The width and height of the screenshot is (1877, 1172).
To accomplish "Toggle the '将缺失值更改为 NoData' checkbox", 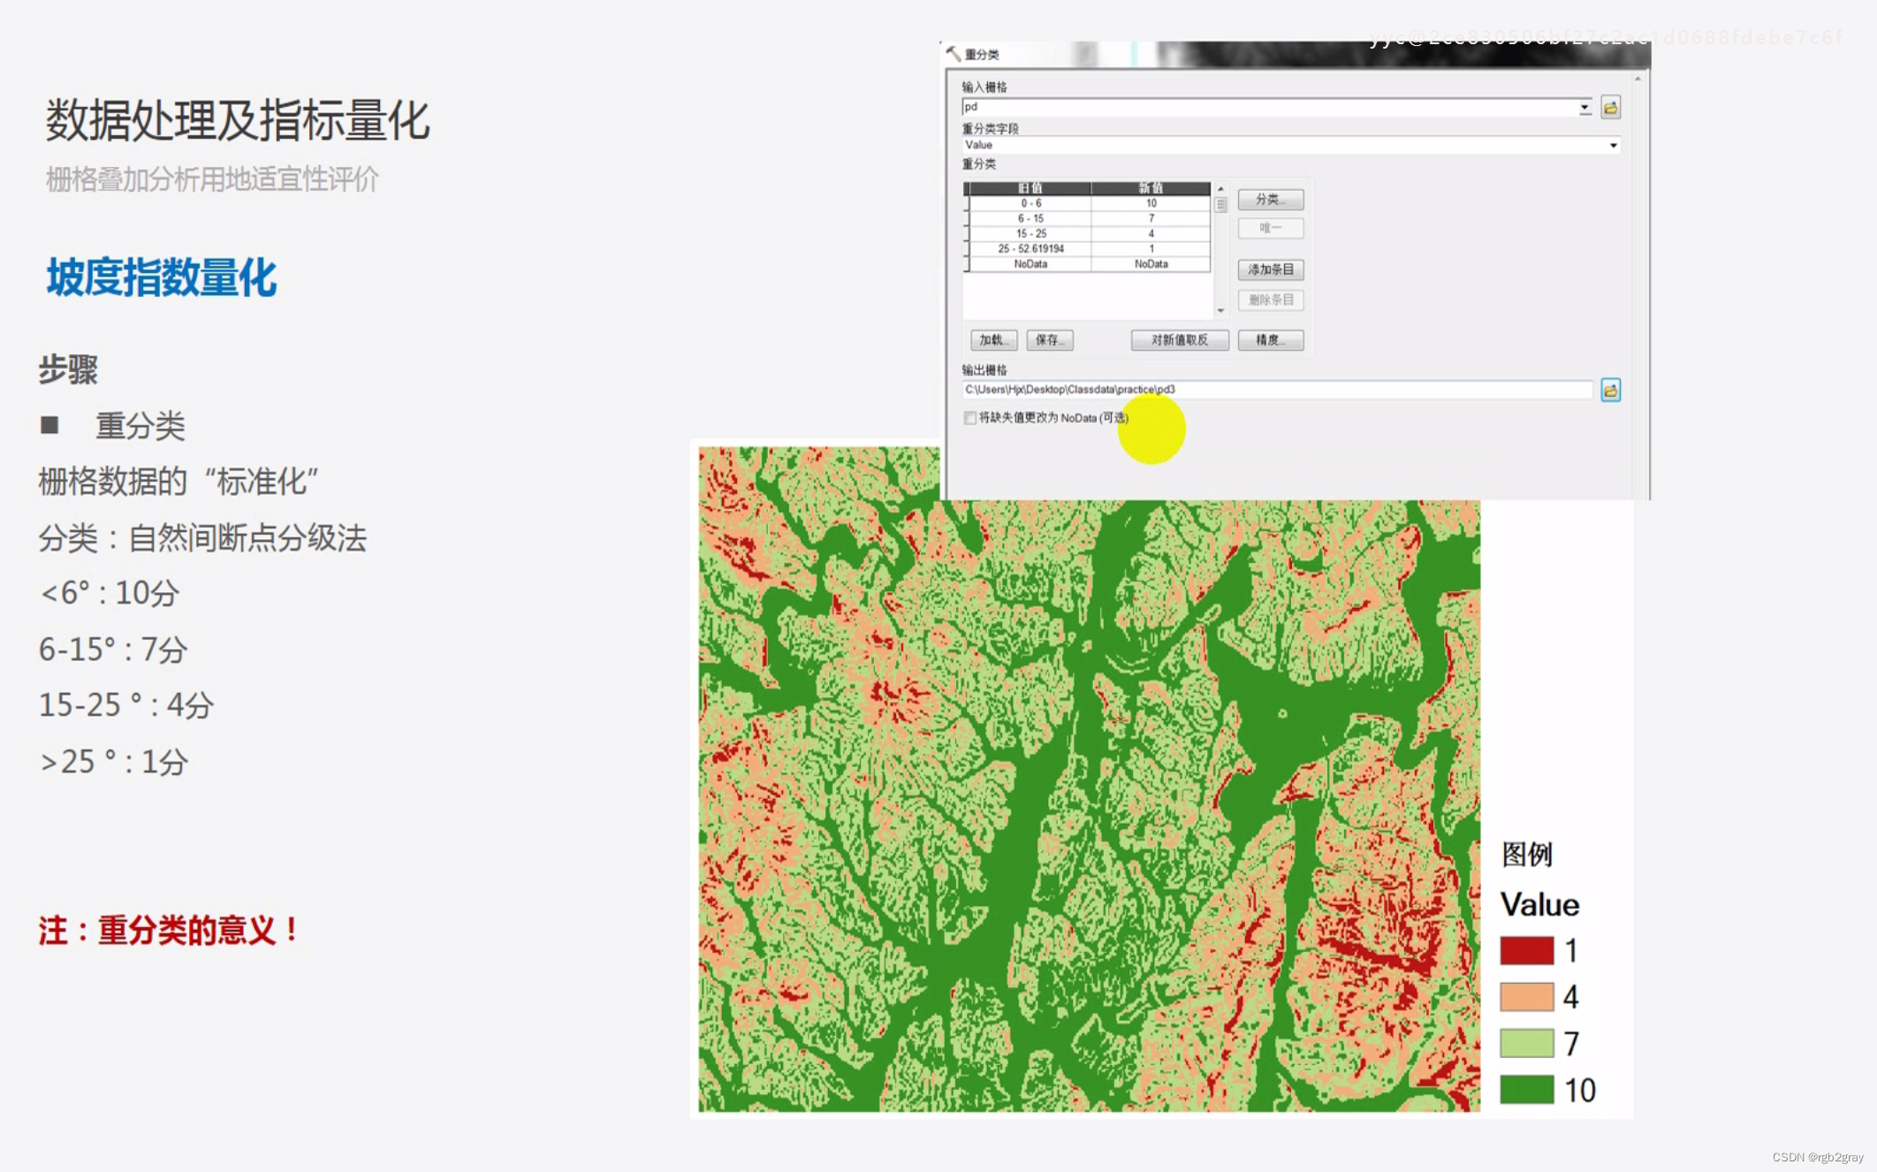I will pyautogui.click(x=969, y=418).
